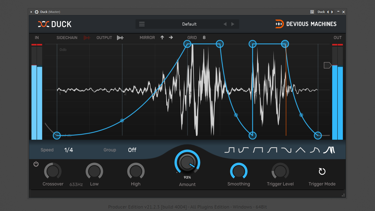Image resolution: width=375 pixels, height=211 pixels.
Task: Click the Crossover knob
Action: tap(53, 171)
